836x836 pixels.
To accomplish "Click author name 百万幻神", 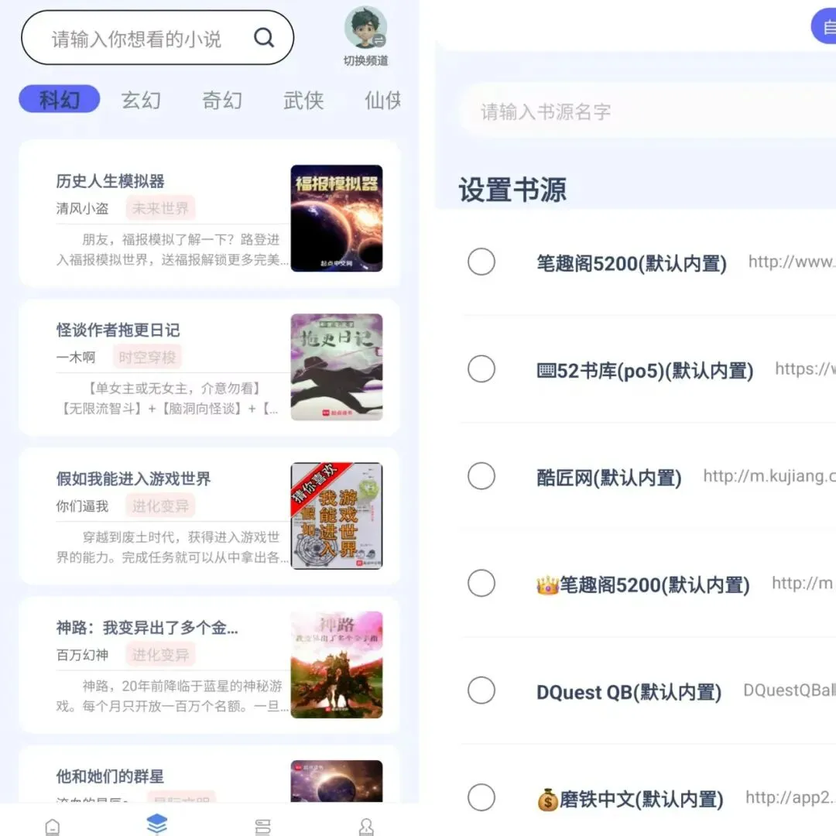I will pyautogui.click(x=82, y=655).
